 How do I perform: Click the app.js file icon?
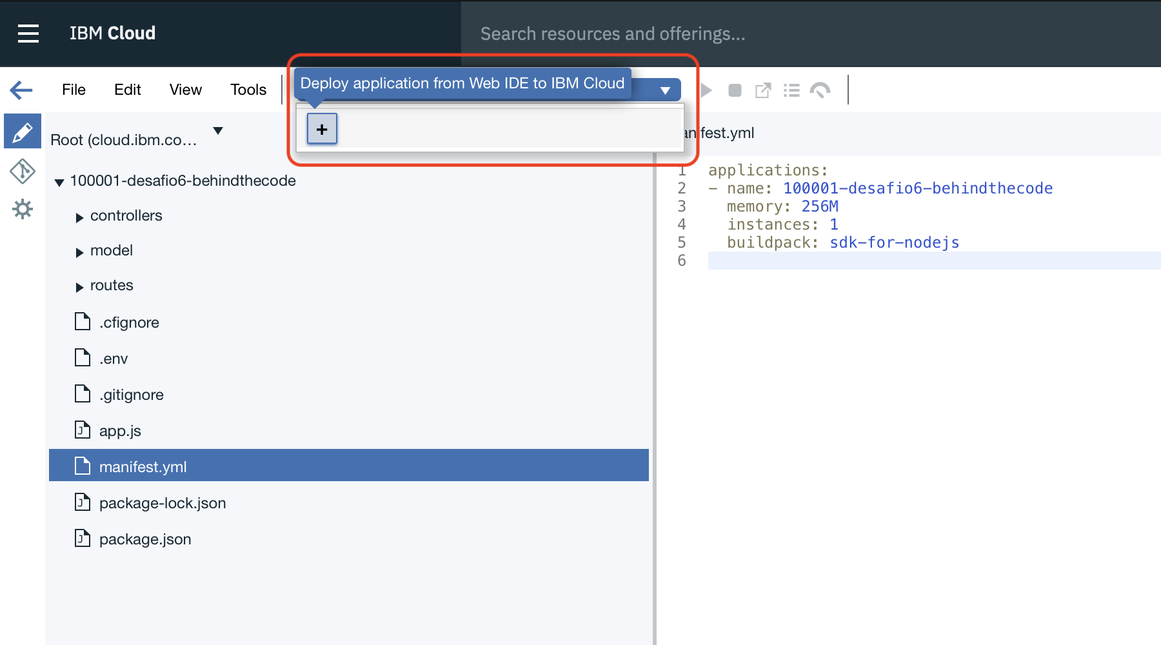(83, 430)
